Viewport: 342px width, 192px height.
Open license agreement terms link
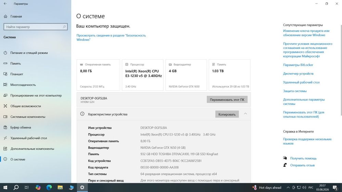(308, 50)
